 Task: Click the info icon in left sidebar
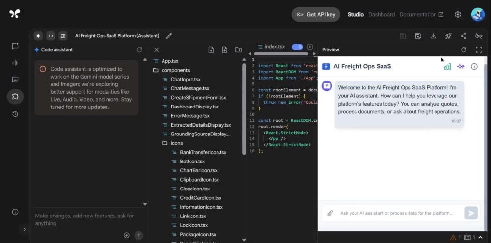15,212
